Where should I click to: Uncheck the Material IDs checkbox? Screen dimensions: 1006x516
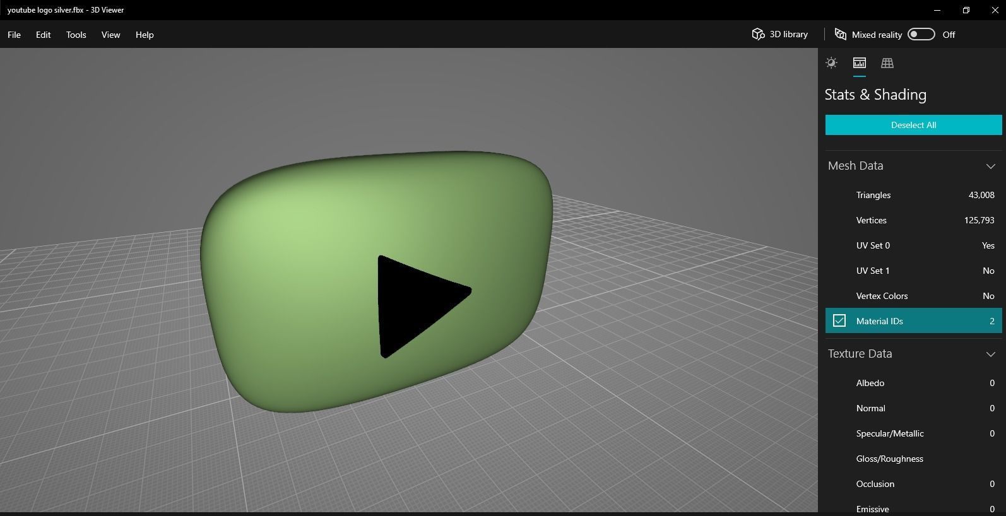pyautogui.click(x=839, y=320)
